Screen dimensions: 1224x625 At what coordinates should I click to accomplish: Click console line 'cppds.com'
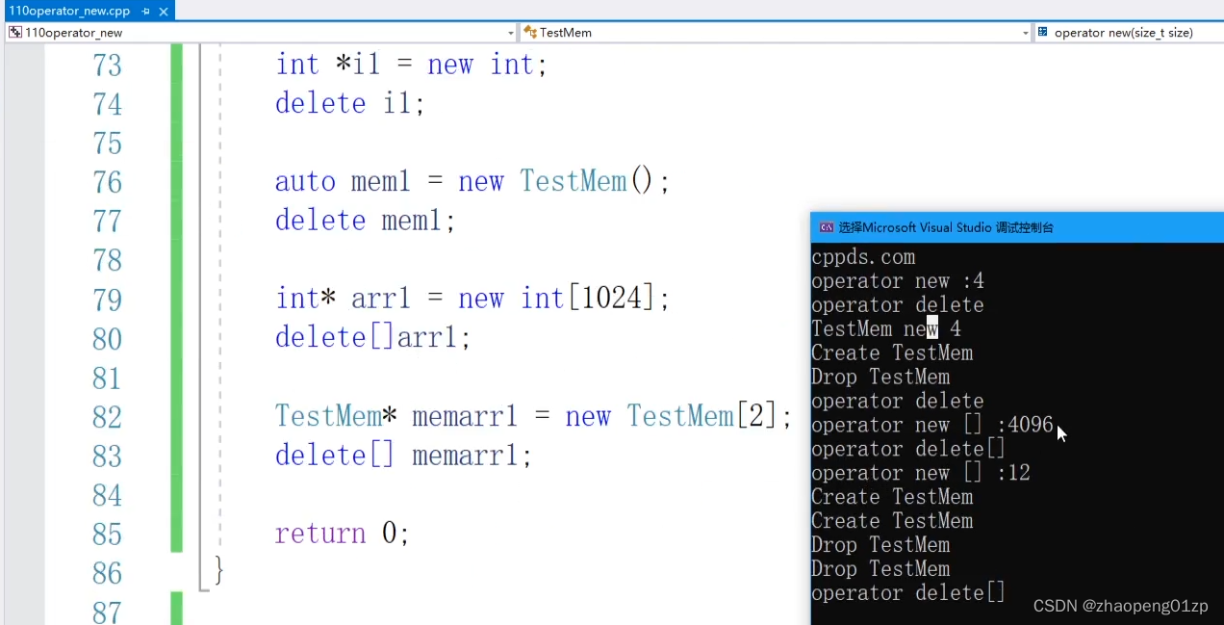tap(863, 257)
